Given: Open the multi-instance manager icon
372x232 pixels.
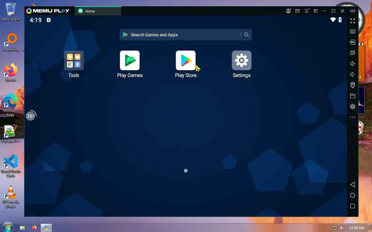Looking at the screenshot, I should coord(353,53).
